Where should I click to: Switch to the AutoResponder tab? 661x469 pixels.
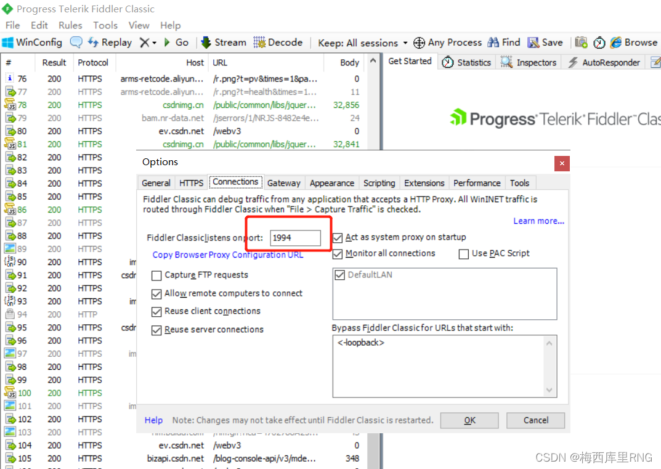pos(604,62)
